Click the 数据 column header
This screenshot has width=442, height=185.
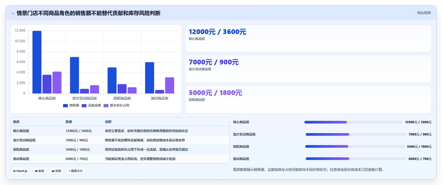69,122
